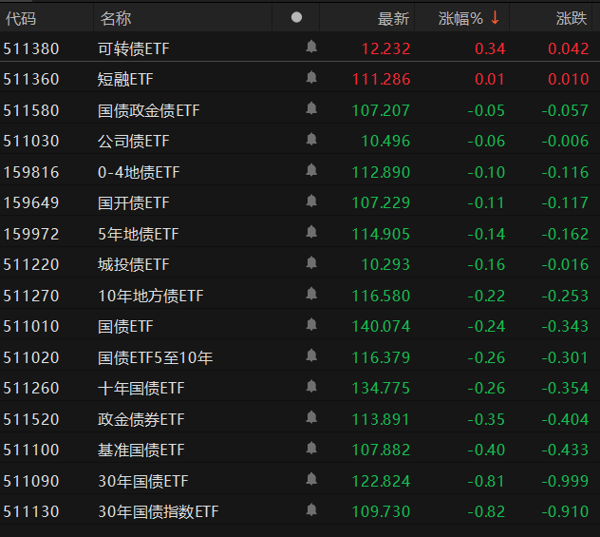The height and width of the screenshot is (537, 600).
Task: Click stock code 511270
Action: pos(31,296)
